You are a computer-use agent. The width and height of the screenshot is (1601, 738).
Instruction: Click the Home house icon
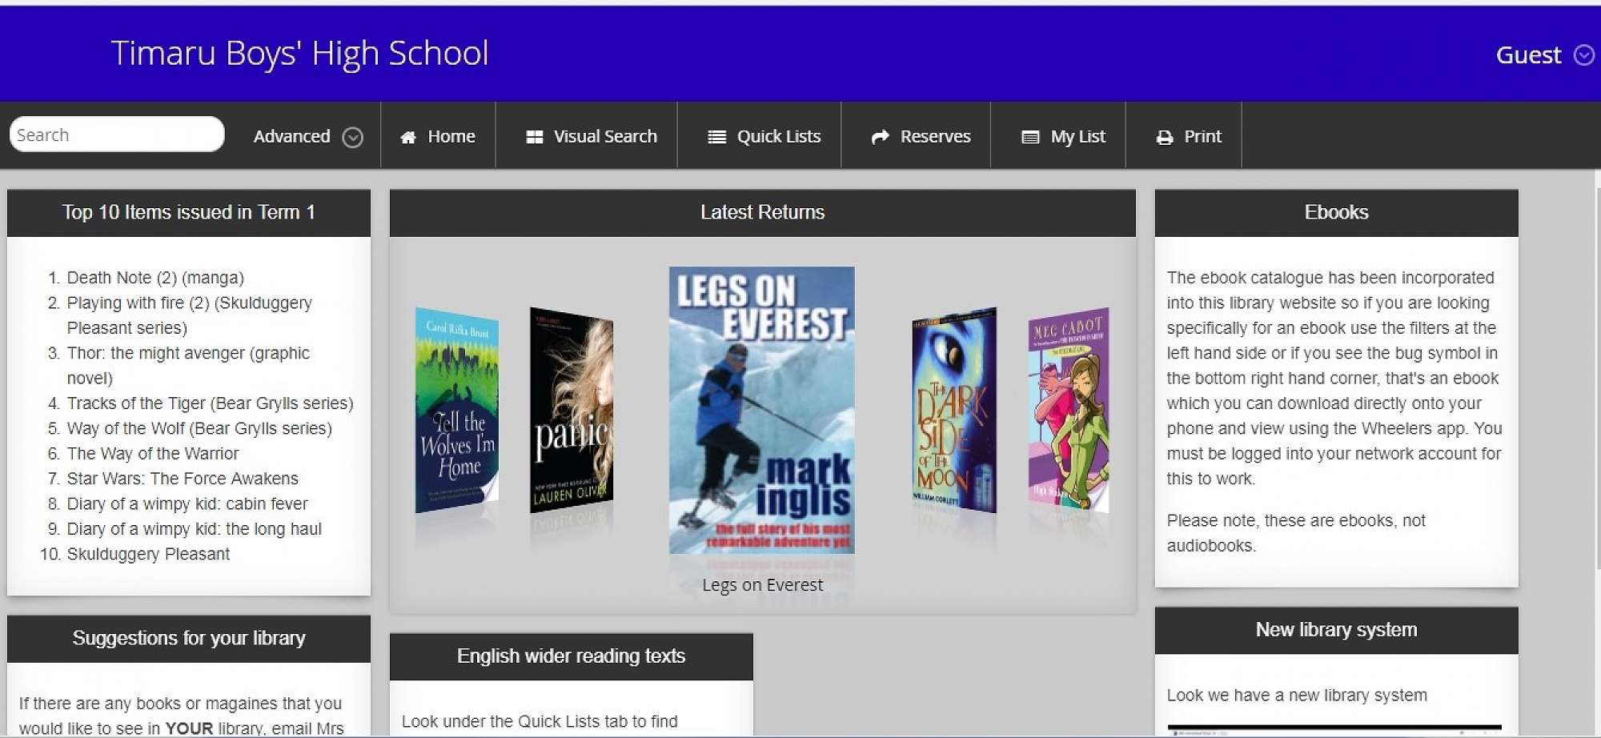[408, 137]
